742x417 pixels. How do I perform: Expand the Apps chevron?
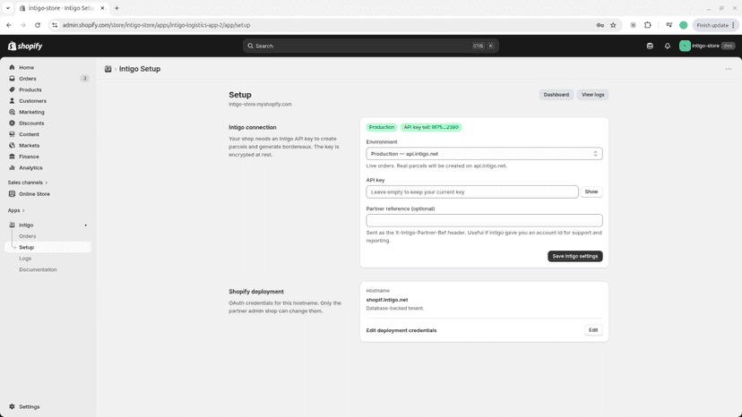pos(23,210)
